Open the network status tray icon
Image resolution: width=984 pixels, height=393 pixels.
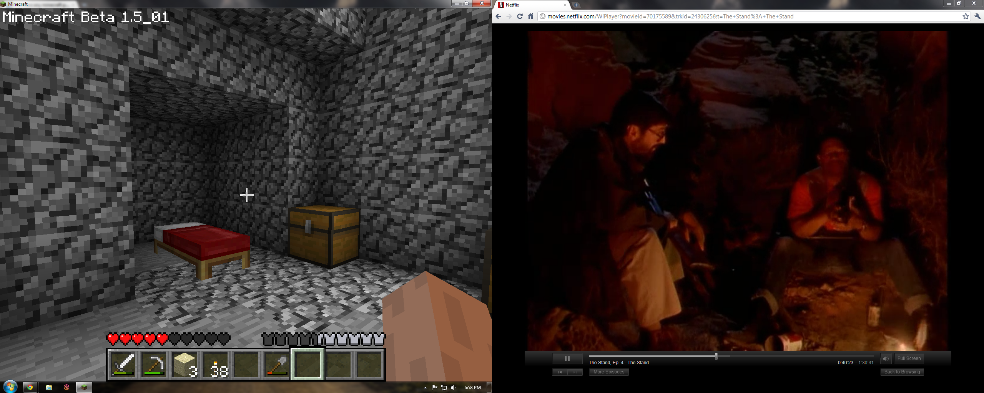(x=444, y=388)
